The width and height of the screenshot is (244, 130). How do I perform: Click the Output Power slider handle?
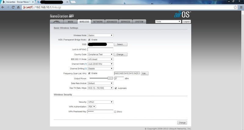point(110,78)
